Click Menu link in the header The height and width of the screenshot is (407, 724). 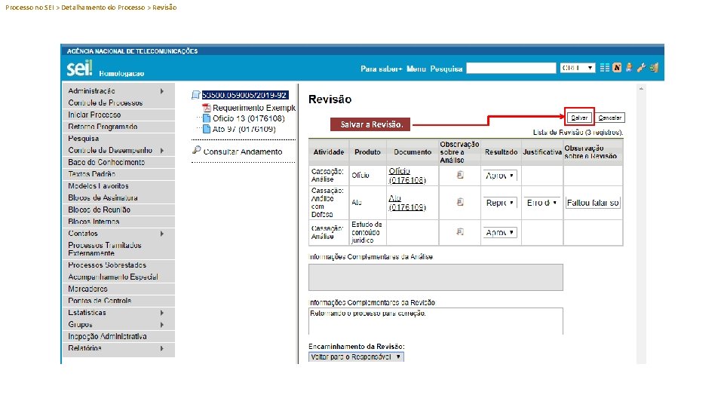pyautogui.click(x=416, y=69)
